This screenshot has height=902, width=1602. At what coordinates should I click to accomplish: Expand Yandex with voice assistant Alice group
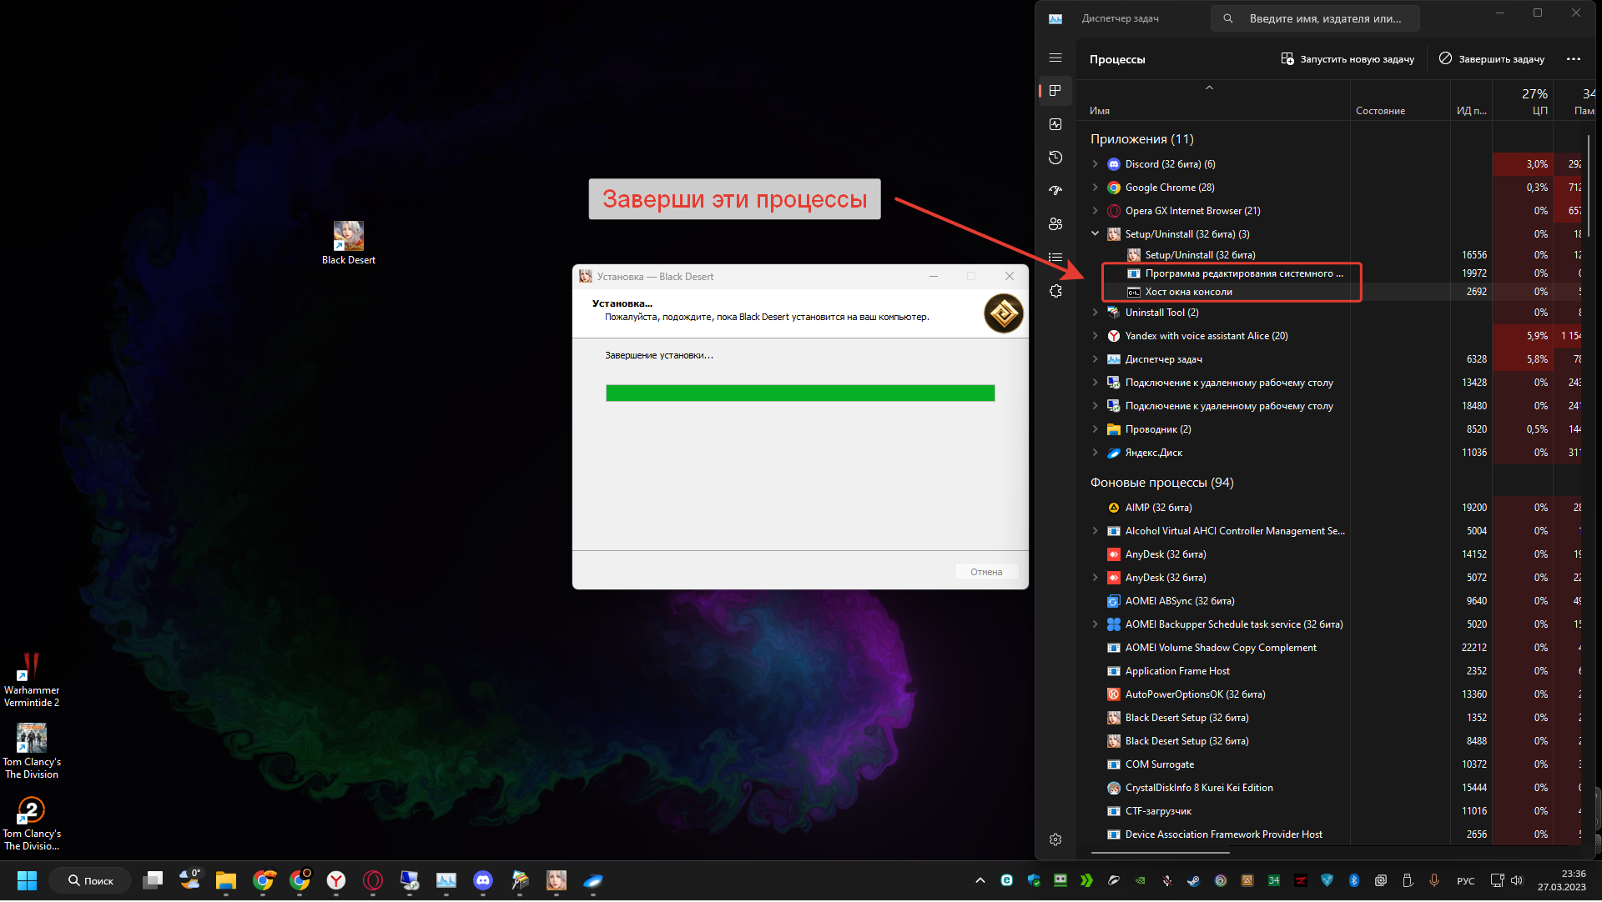(1096, 336)
